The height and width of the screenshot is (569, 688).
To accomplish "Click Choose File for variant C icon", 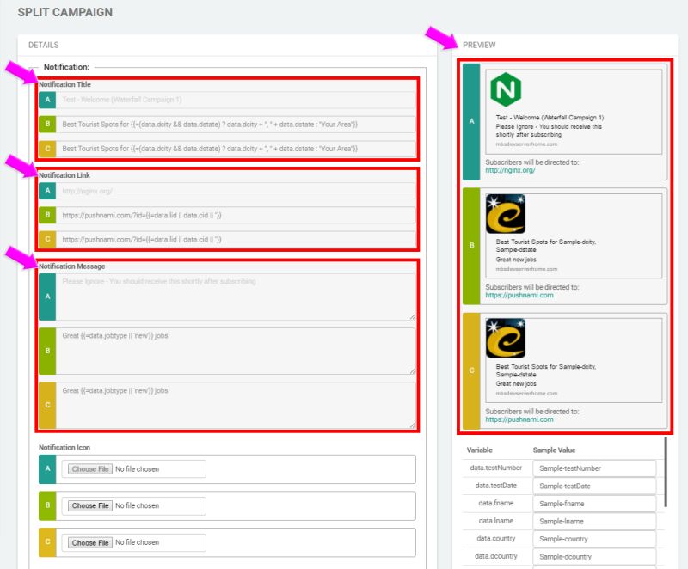I will pos(90,542).
